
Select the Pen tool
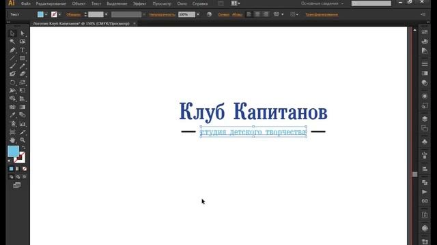pyautogui.click(x=12, y=50)
